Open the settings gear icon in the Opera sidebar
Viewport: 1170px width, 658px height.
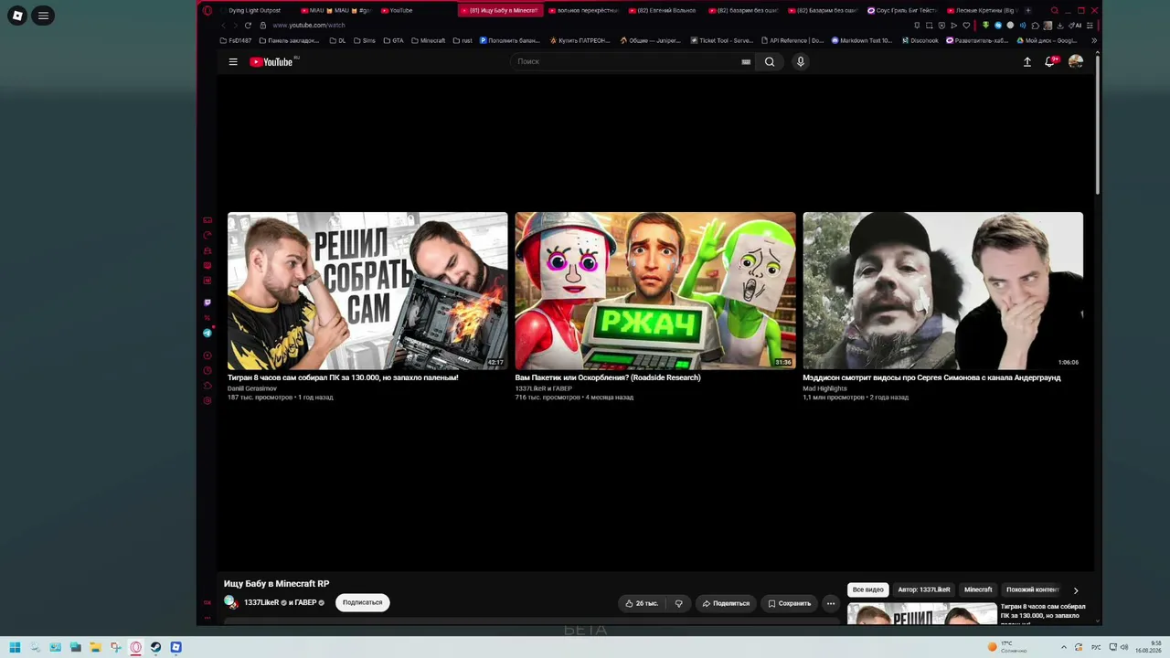207,400
